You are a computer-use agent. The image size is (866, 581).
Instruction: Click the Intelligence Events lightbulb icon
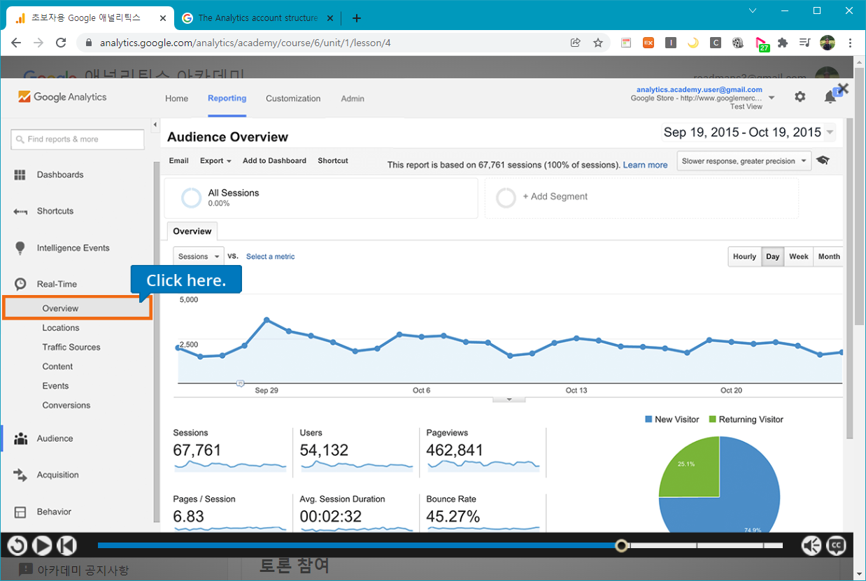click(20, 248)
